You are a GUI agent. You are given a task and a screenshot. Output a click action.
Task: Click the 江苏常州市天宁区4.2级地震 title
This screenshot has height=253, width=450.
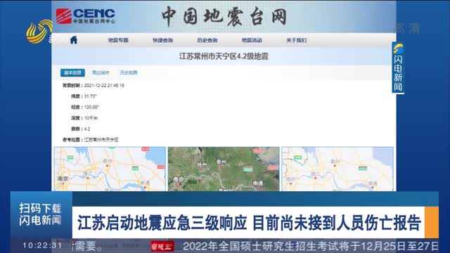click(224, 56)
